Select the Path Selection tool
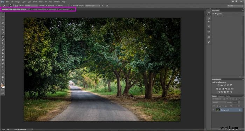The image size is (245, 131). click(3, 70)
